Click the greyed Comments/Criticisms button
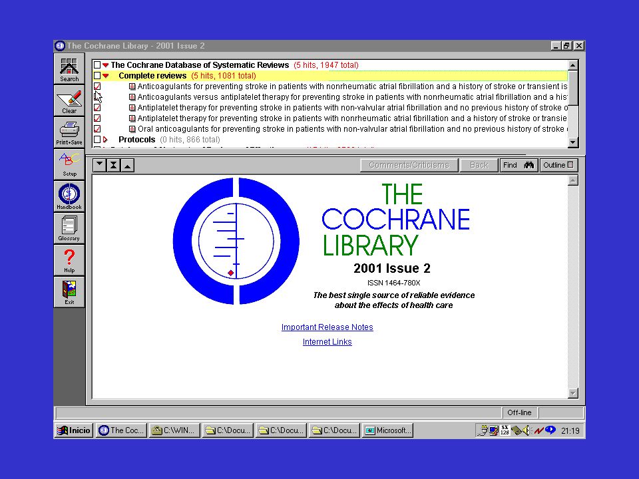Viewport: 639px width, 479px height. pos(409,165)
